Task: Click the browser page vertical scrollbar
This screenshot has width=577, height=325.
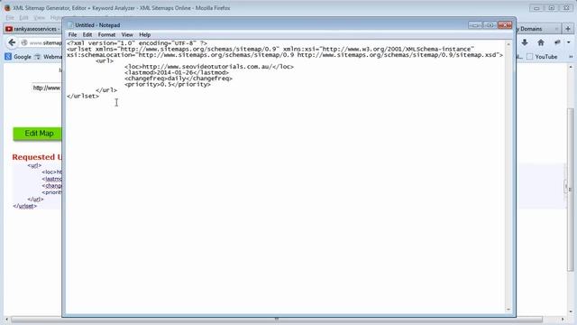Action: [571, 190]
